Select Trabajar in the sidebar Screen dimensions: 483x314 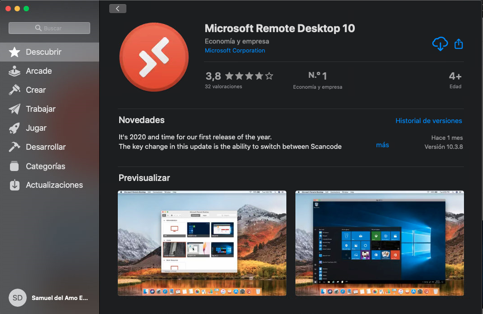40,109
